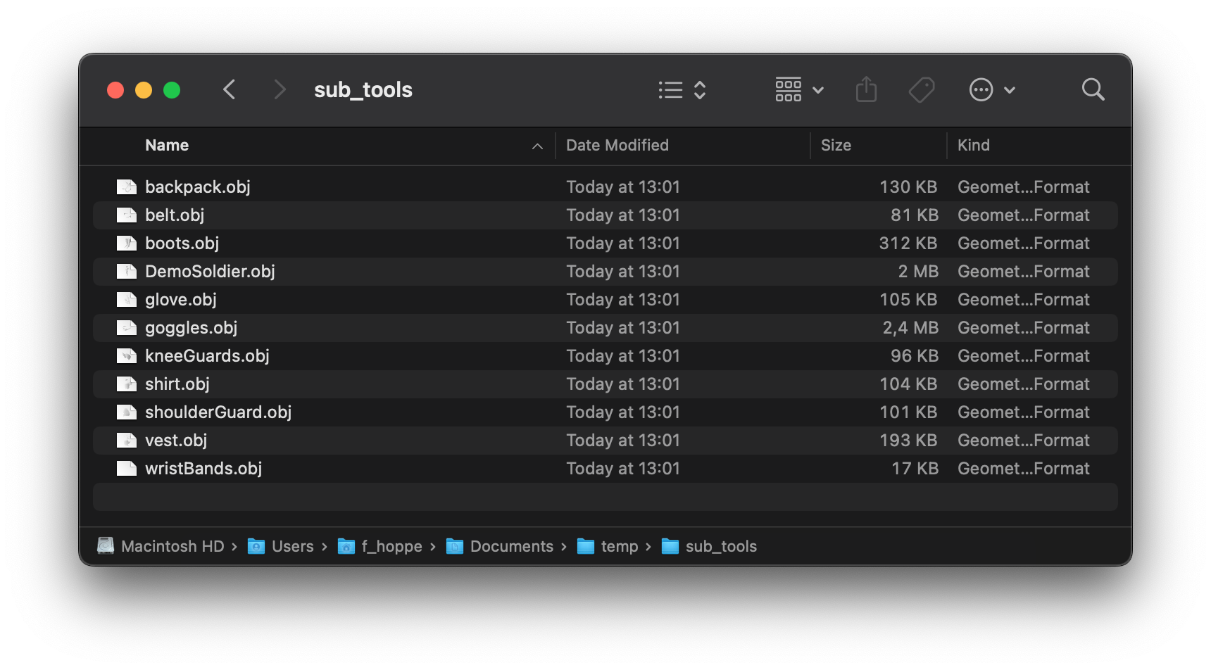The image size is (1211, 670).
Task: Open the Search field in the toolbar
Action: coord(1093,89)
